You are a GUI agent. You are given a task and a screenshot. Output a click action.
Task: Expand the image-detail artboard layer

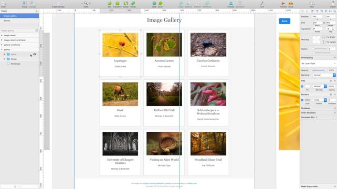point(2,35)
